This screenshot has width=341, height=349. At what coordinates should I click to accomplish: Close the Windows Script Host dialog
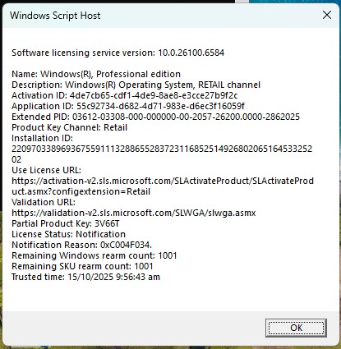(327, 15)
